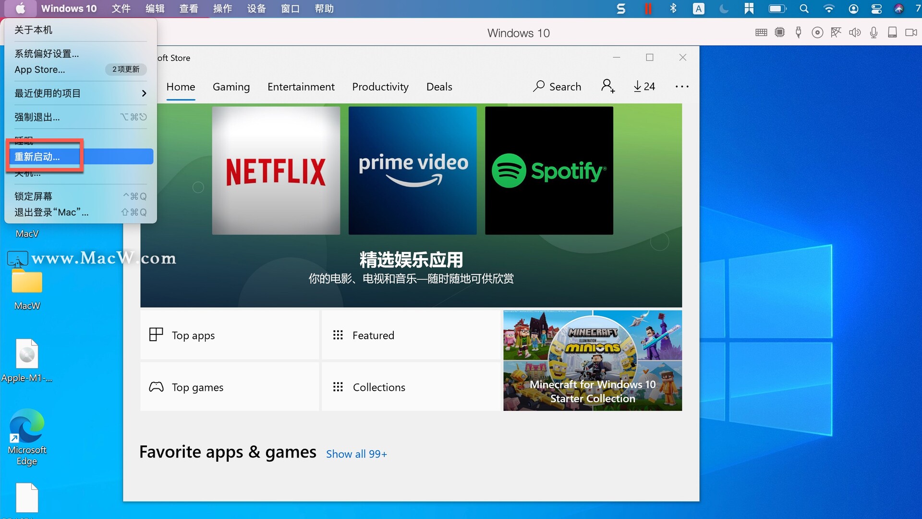The height and width of the screenshot is (519, 922).
Task: Open the Apple menu icon
Action: tap(21, 9)
